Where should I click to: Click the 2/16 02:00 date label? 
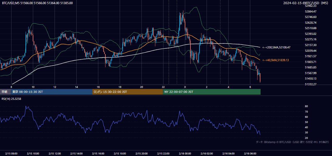207,153
